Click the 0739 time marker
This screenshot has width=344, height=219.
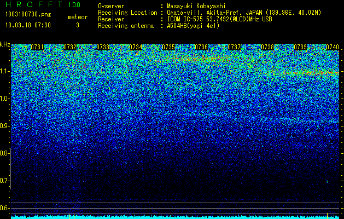pos(300,47)
